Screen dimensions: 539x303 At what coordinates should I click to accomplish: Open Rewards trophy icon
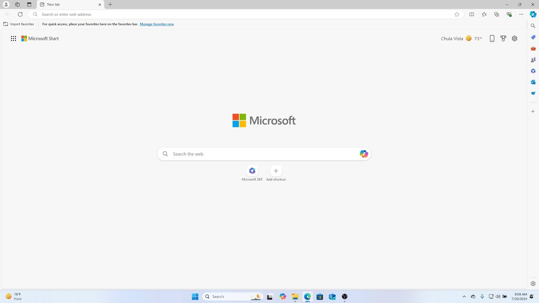503,38
